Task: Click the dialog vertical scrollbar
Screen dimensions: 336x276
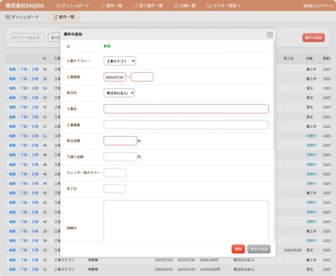Action: pos(274,95)
